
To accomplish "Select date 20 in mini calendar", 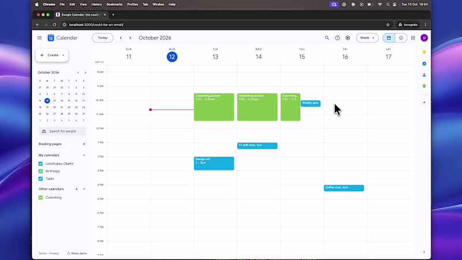I will (x=54, y=107).
